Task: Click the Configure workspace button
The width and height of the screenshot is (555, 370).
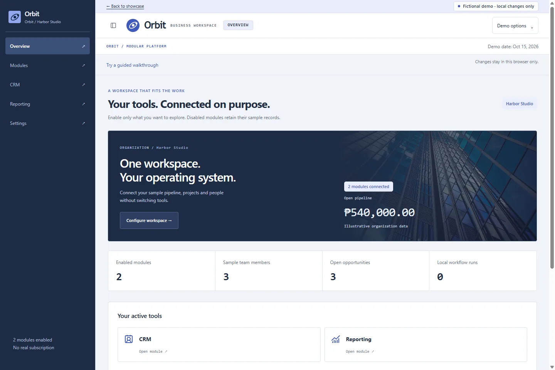Action: (x=149, y=220)
